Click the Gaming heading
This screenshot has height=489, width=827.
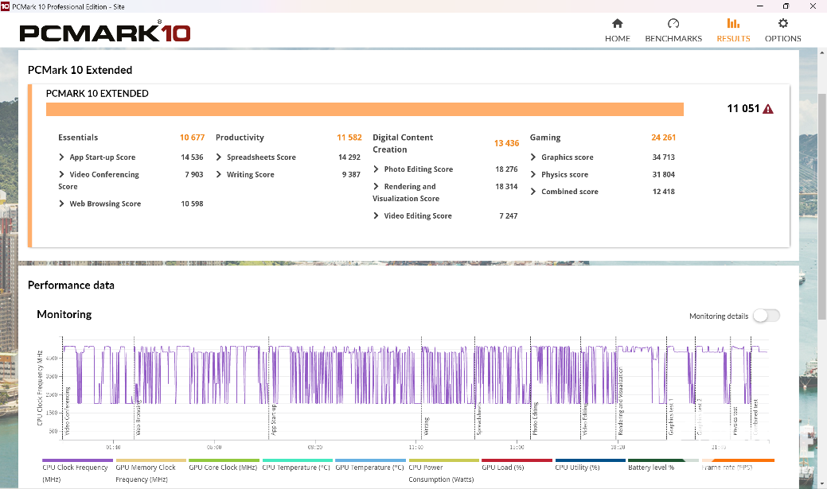545,138
